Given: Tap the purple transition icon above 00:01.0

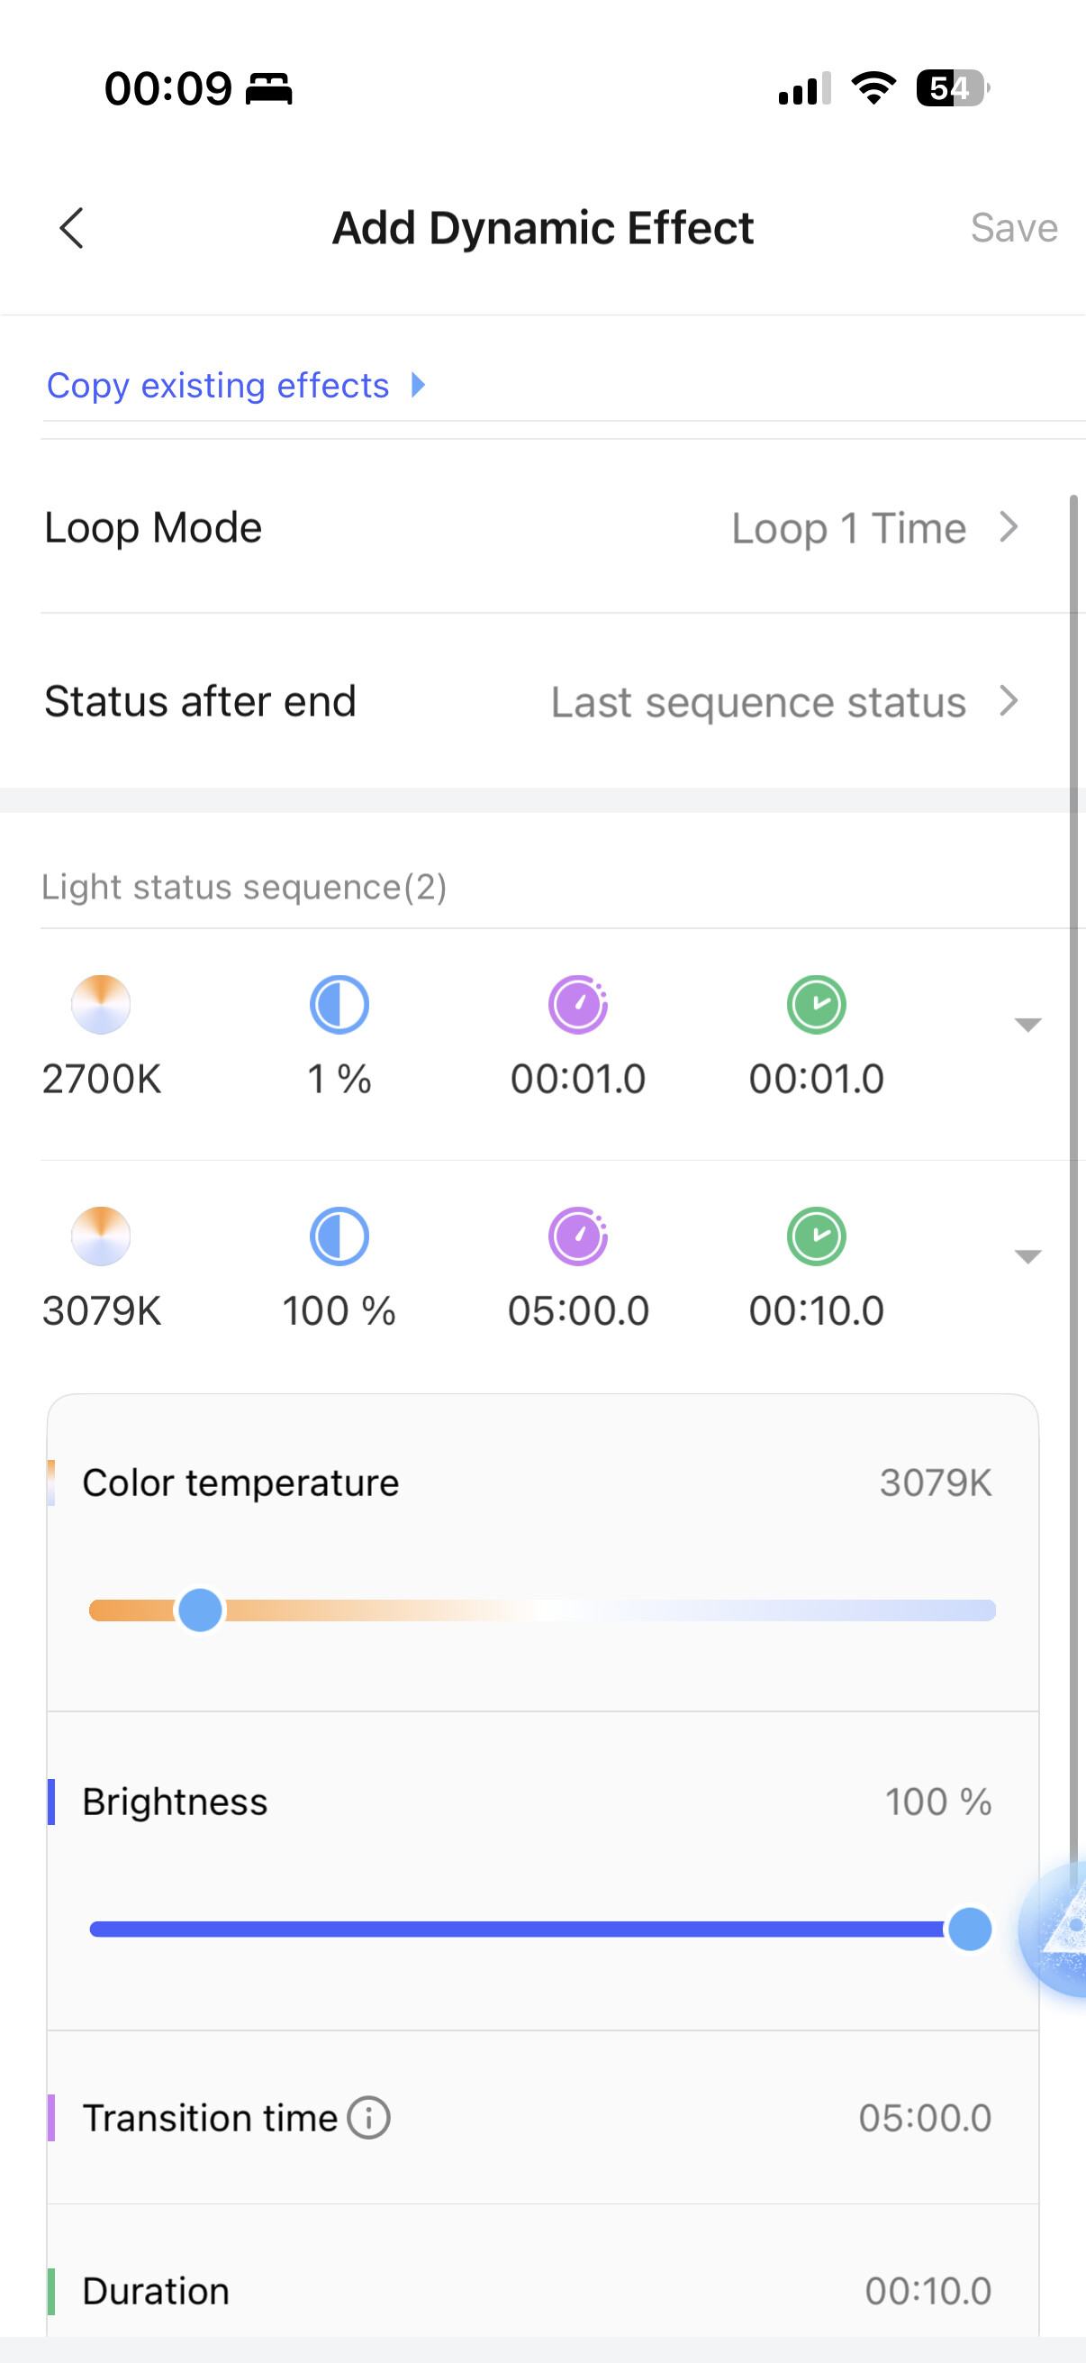Looking at the screenshot, I should (578, 1005).
